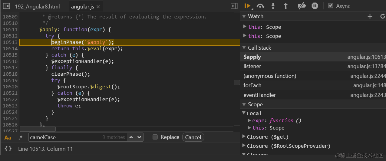Expand Closure ($RootScopeProvider) scope
The image size is (386, 161).
click(x=244, y=146)
